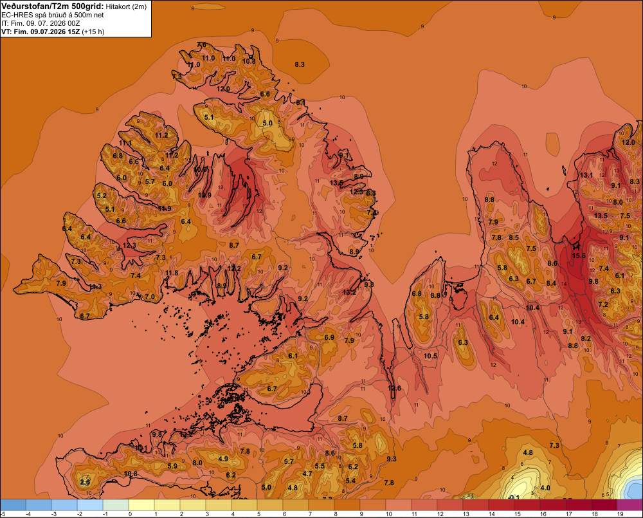Click the 8.2 temperature label
Screen dimensions: 643x518
click(586, 338)
